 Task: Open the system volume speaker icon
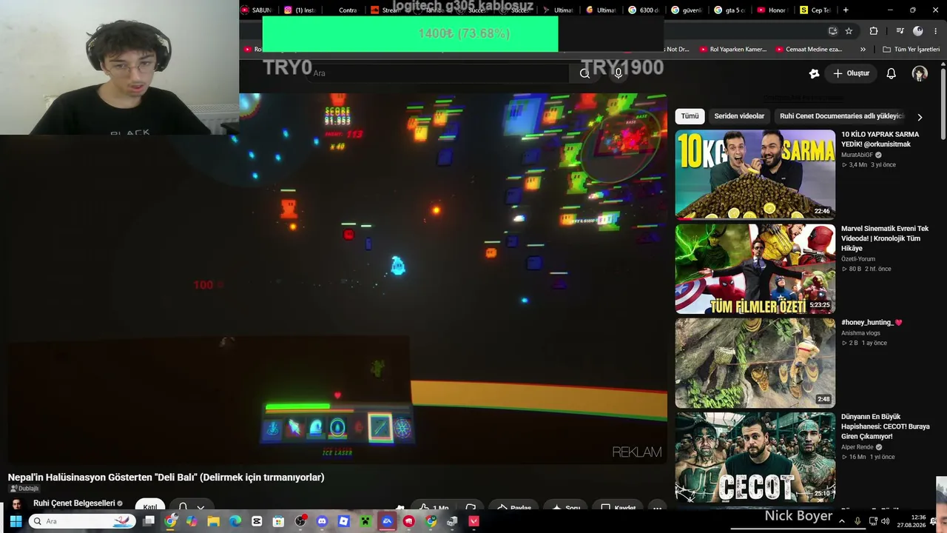[886, 521]
